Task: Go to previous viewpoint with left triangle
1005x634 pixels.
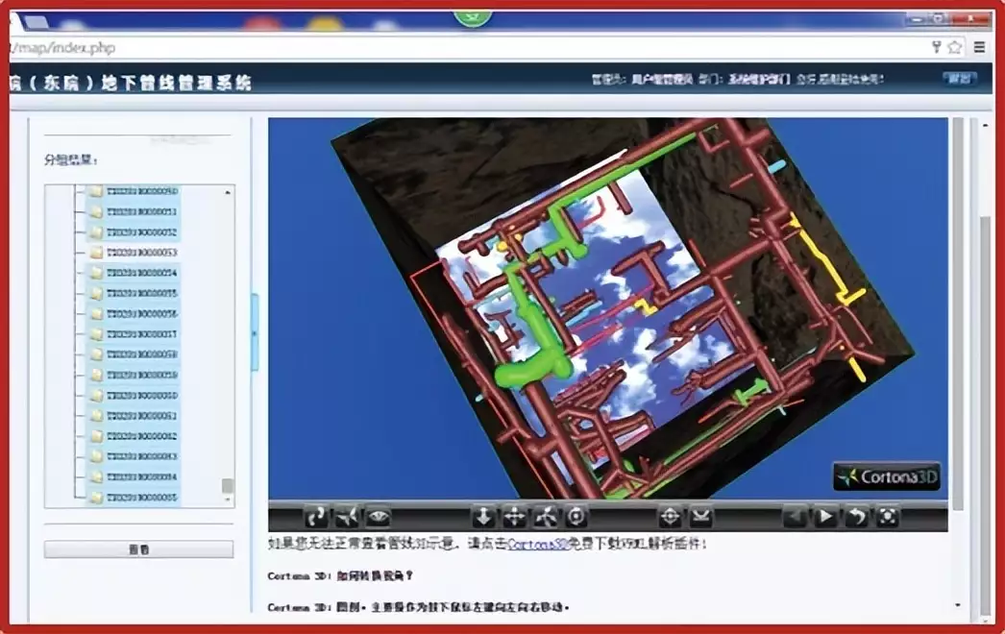Action: [x=795, y=517]
